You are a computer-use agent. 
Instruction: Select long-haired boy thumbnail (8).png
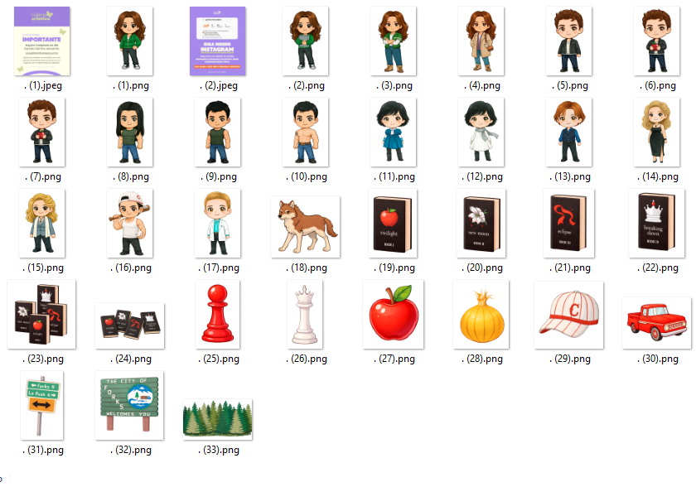129,133
